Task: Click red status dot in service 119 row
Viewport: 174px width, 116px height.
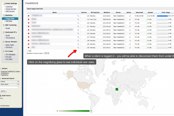Action: click(29, 19)
